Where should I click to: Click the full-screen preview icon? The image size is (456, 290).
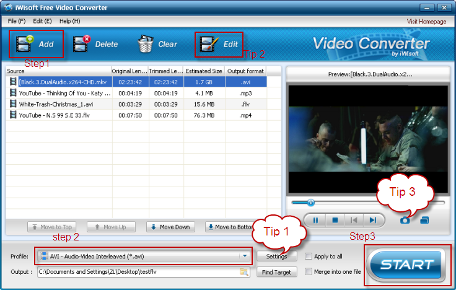click(x=424, y=220)
